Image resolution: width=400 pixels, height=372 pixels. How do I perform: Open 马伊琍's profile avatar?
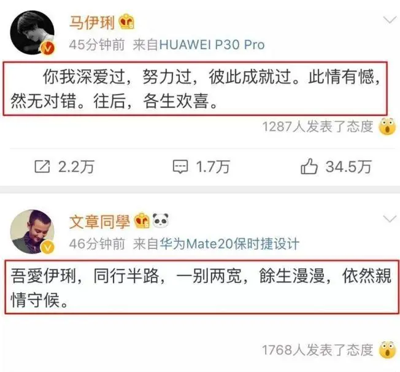(x=33, y=33)
